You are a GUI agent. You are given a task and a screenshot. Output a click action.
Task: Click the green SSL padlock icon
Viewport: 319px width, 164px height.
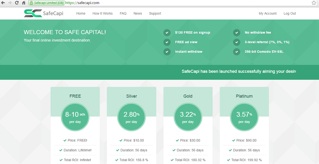coord(31,3)
